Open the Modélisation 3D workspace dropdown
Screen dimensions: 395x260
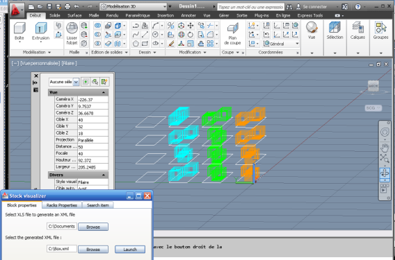pos(134,6)
